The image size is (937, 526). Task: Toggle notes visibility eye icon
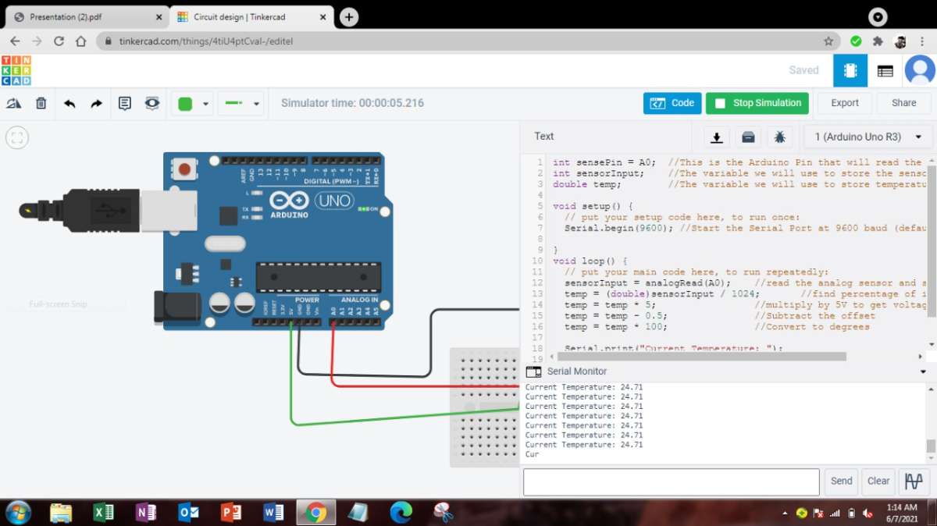pos(152,103)
